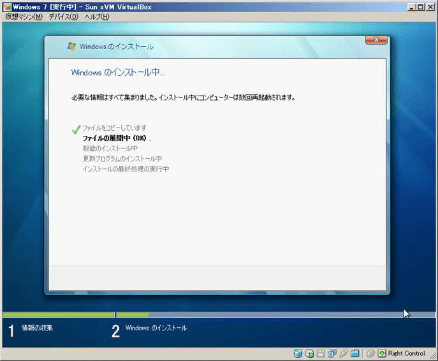
Task: Click the green installation progress bar
Action: 131,314
